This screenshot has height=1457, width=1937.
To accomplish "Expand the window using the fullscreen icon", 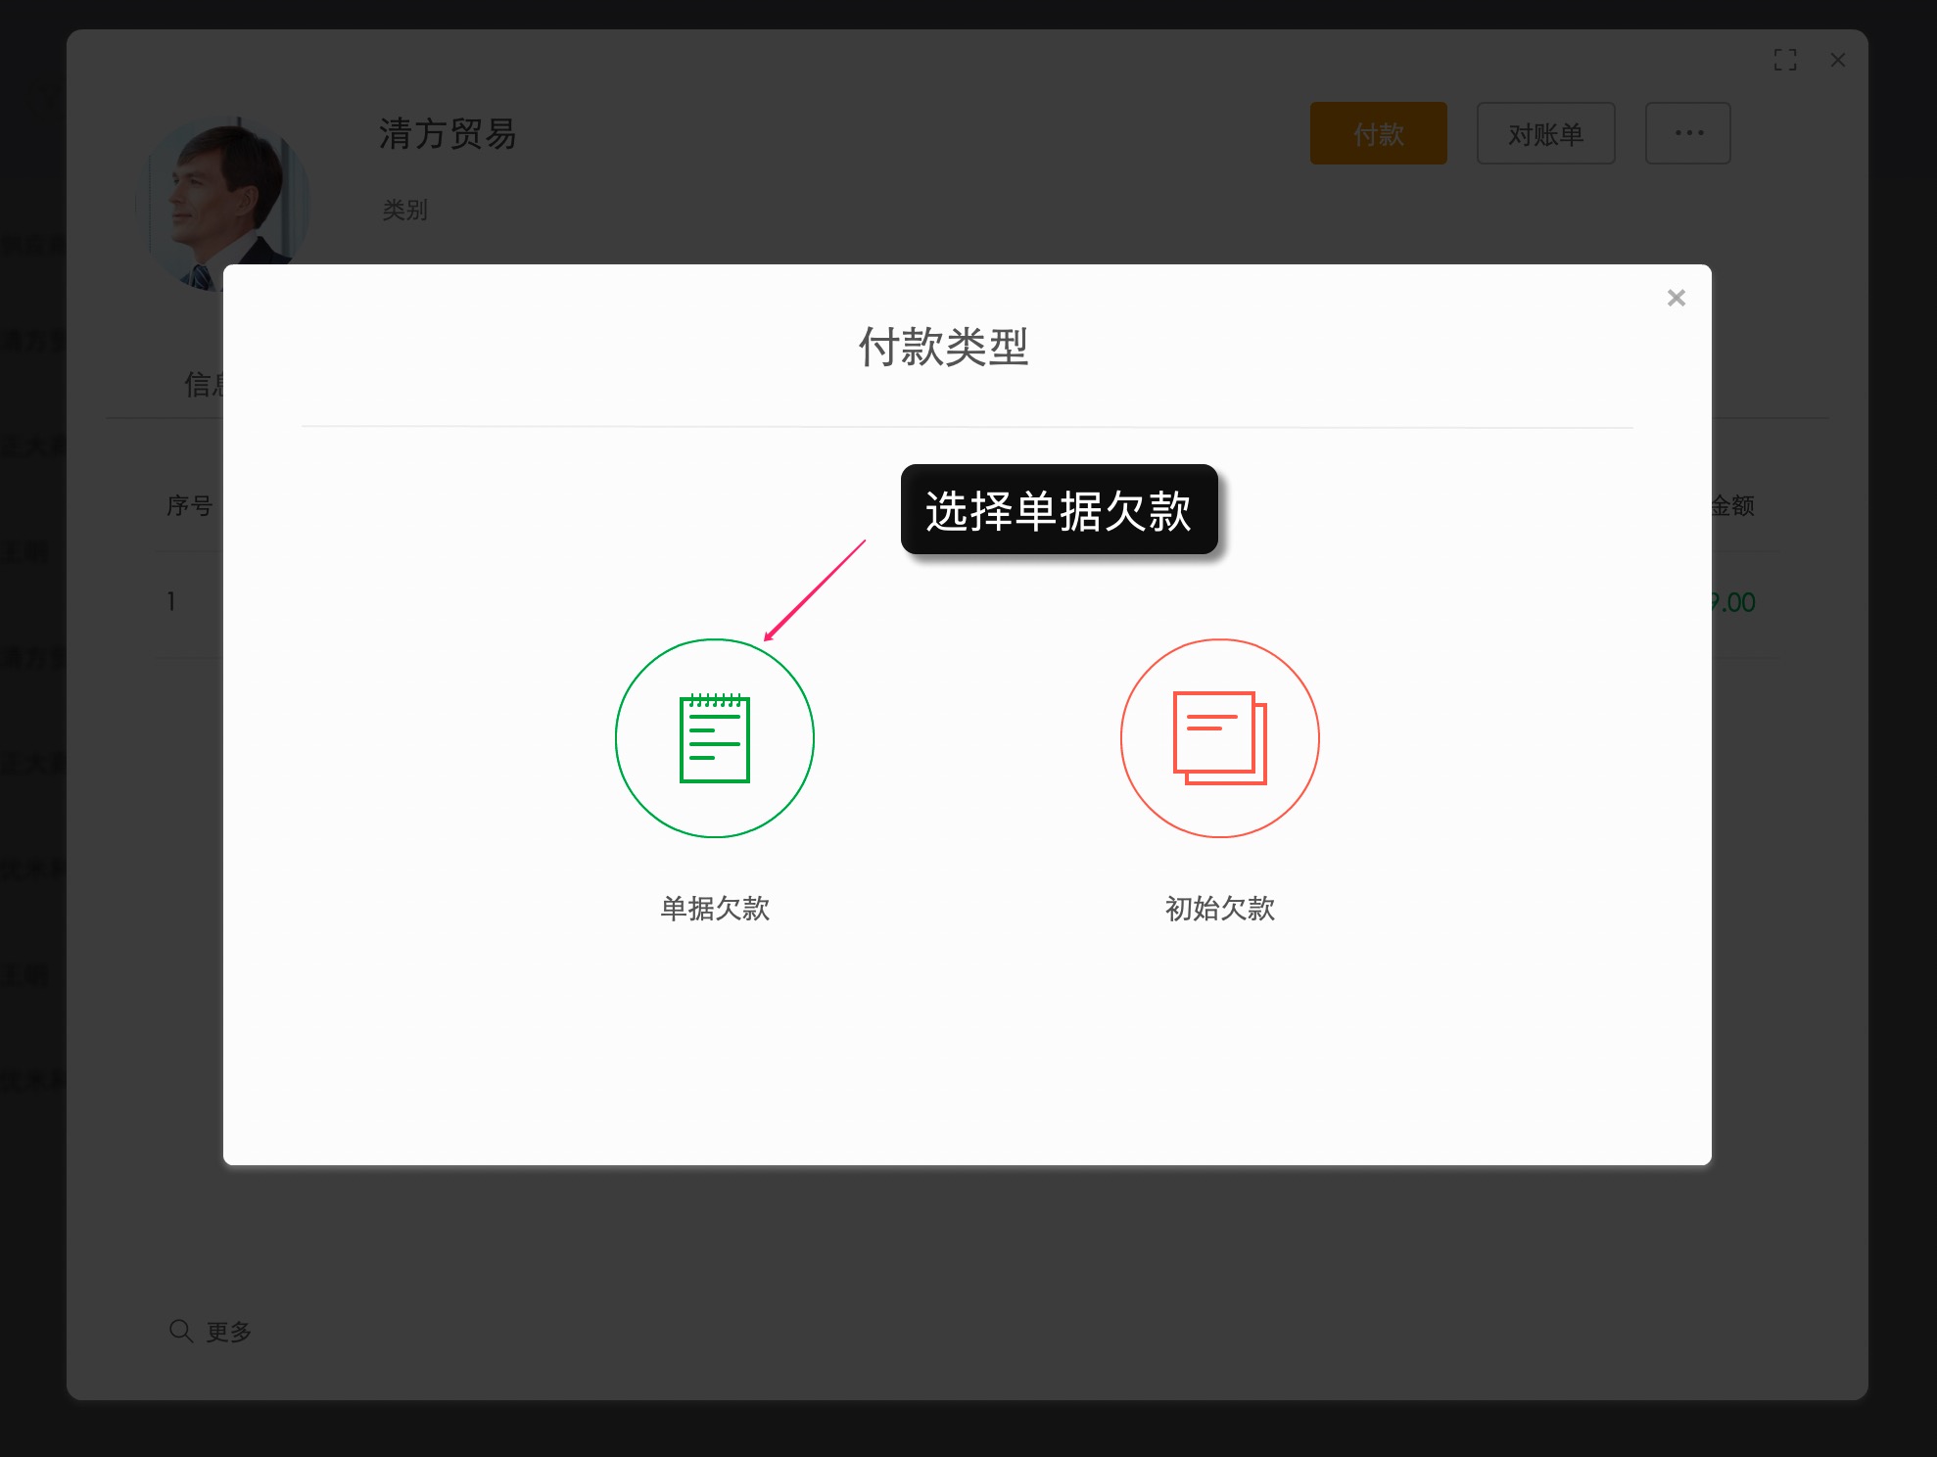I will 1786,60.
